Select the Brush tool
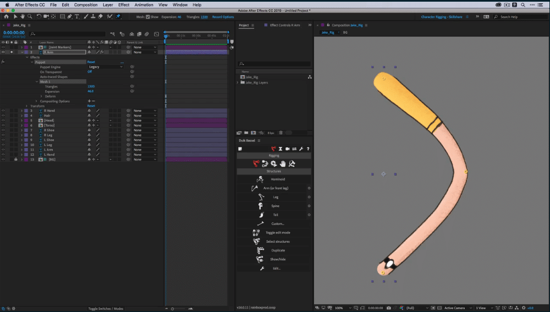Viewport: 550px width, 312px height. point(86,17)
